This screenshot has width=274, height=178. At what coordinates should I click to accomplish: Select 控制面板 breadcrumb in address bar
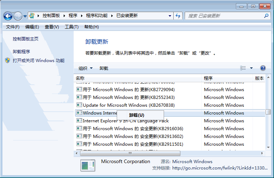pos(51,16)
